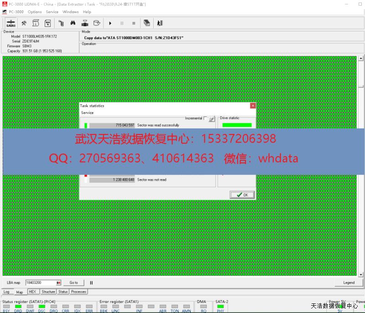Click the disk drive toolbar icon
This screenshot has height=313, width=365.
point(96,23)
